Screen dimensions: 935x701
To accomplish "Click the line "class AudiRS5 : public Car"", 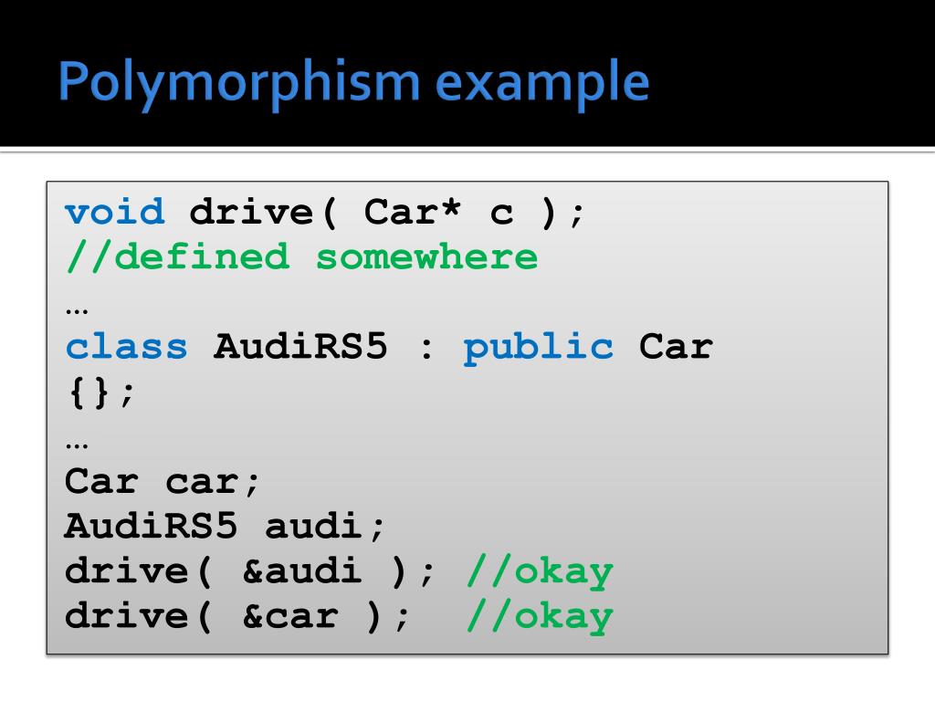I will click(x=389, y=347).
